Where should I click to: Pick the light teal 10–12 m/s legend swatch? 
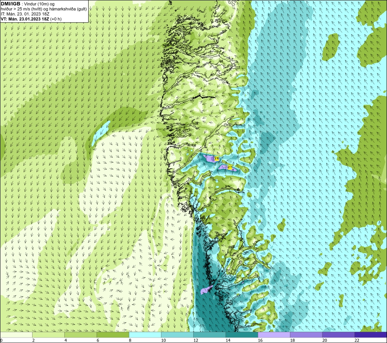point(177,335)
